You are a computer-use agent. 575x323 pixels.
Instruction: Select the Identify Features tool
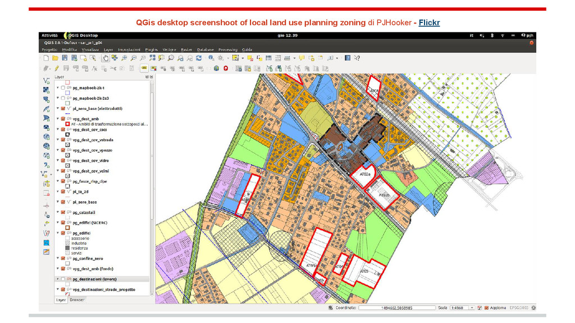(211, 58)
